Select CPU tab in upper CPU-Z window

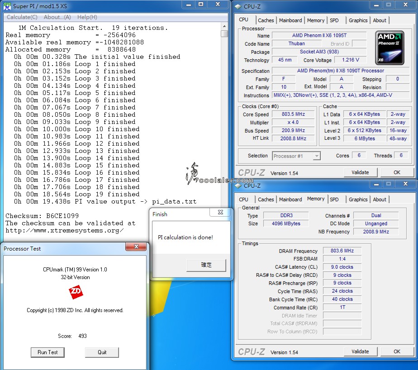pos(244,20)
